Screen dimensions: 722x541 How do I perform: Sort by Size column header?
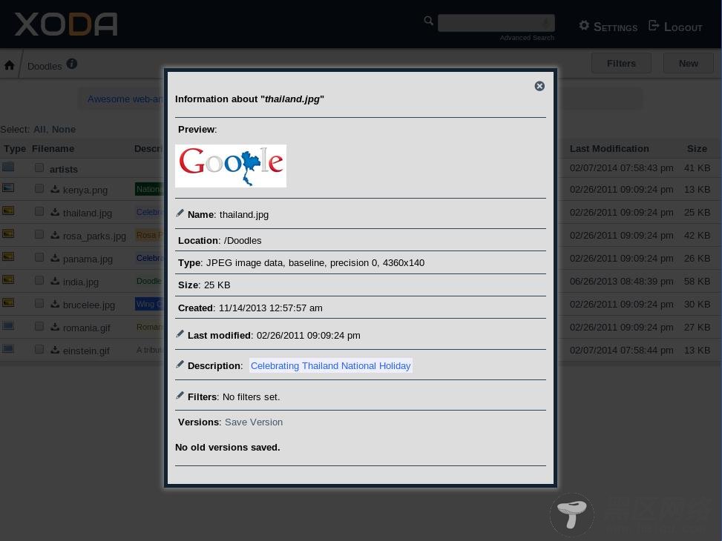697,149
